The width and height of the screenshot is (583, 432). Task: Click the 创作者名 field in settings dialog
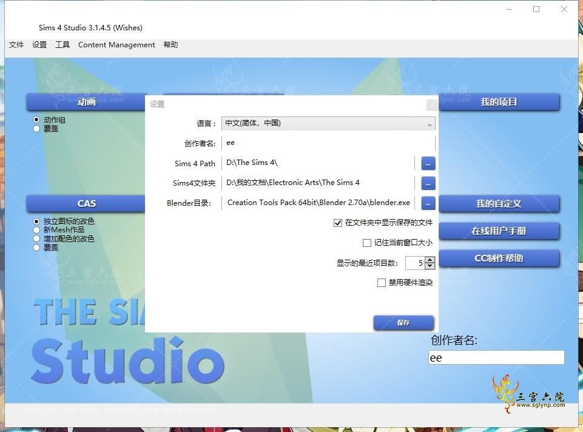328,143
